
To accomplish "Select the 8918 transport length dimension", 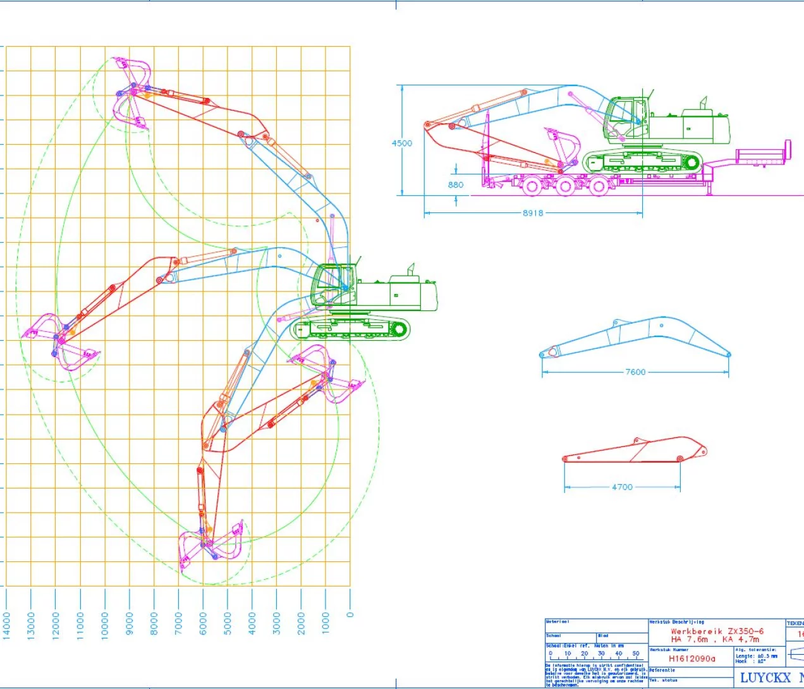I will (x=532, y=213).
